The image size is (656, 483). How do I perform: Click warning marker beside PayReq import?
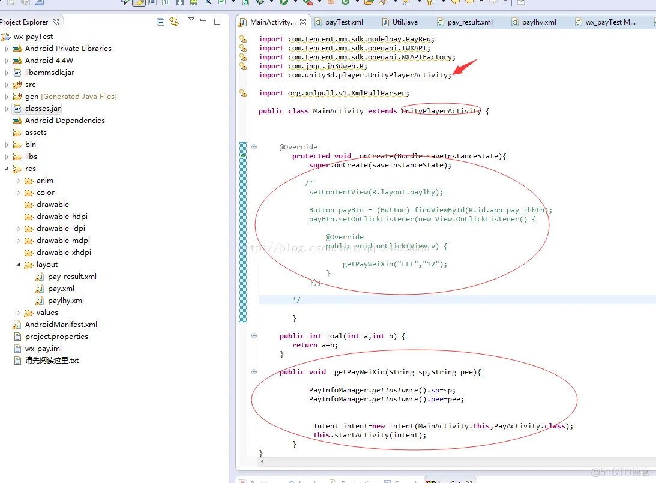pos(242,40)
